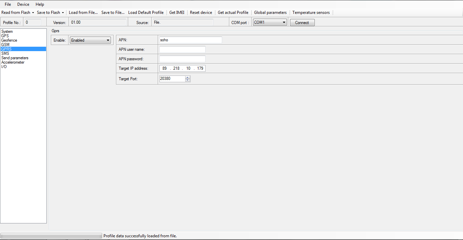The height and width of the screenshot is (240, 463).
Task: Click Get actual Profile
Action: (233, 13)
